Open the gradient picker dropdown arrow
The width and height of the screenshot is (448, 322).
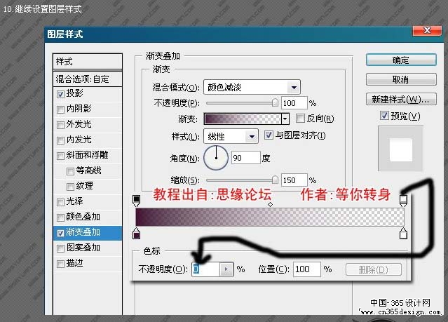tap(285, 119)
